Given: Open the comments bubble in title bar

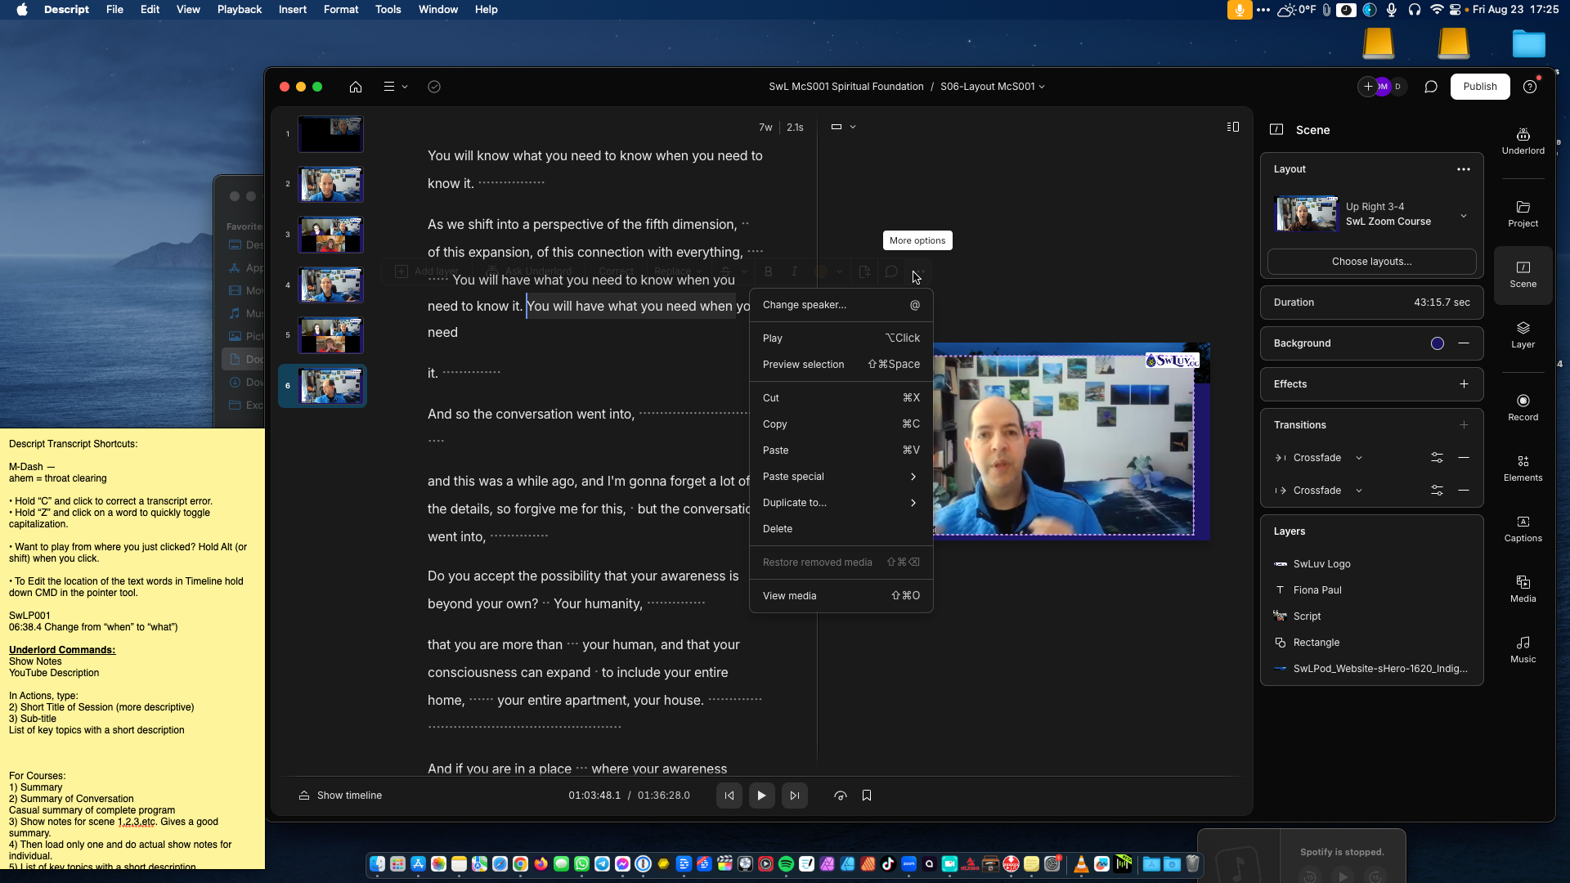Looking at the screenshot, I should pyautogui.click(x=1430, y=87).
